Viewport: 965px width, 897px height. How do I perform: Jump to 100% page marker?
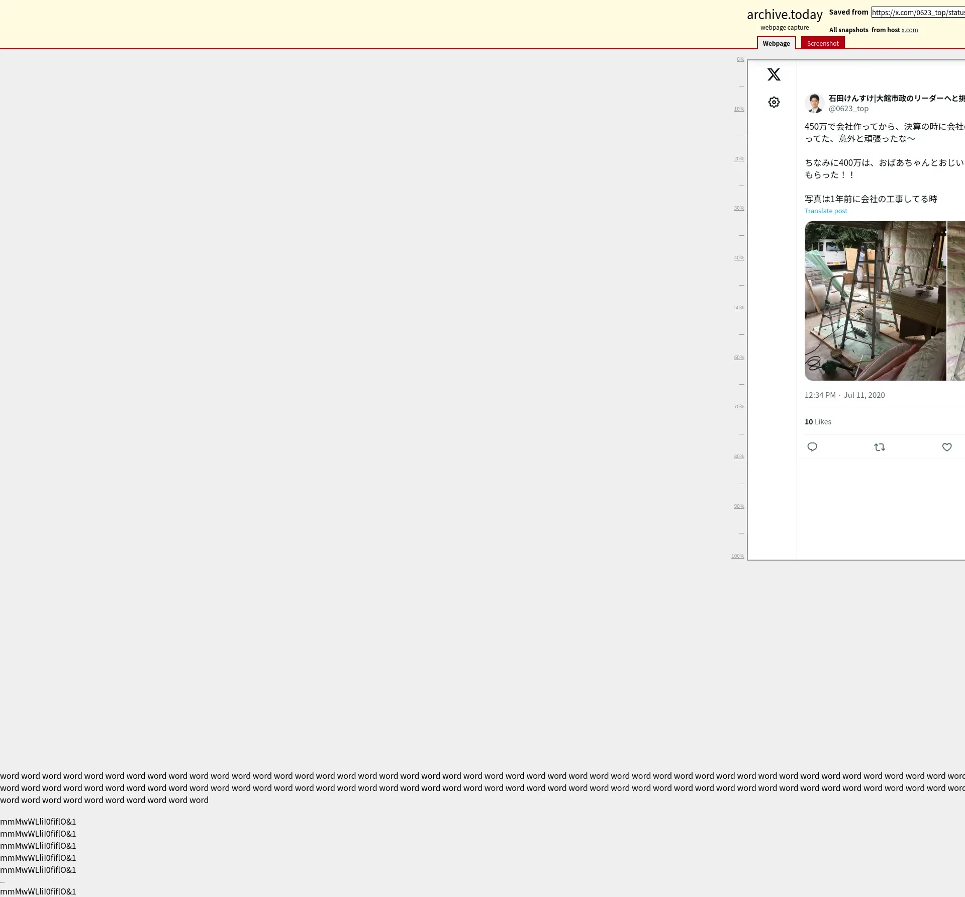coord(737,556)
